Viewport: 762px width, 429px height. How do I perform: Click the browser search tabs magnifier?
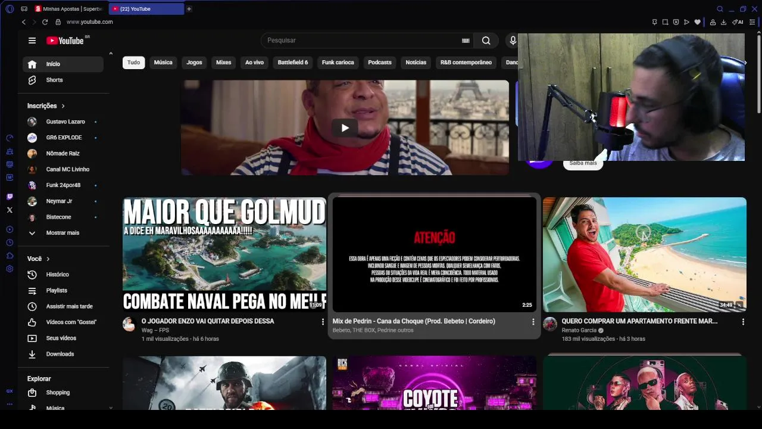[720, 9]
